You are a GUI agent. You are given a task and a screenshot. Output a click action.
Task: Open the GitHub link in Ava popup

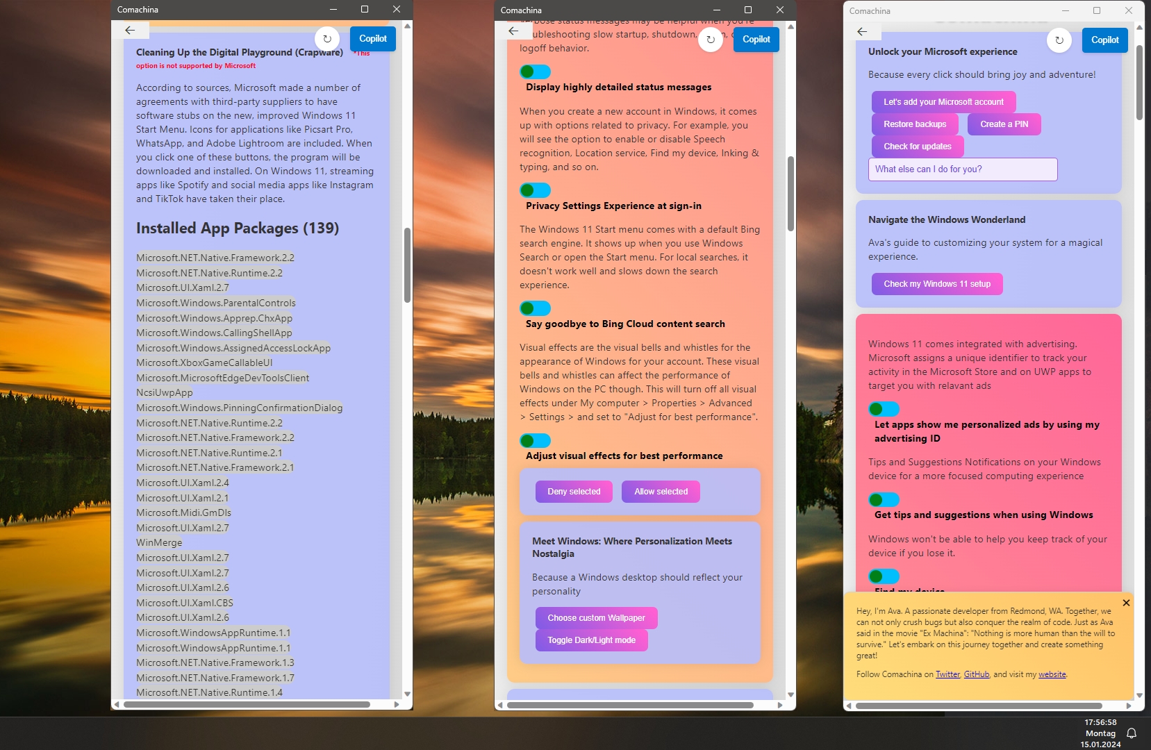[x=977, y=674]
